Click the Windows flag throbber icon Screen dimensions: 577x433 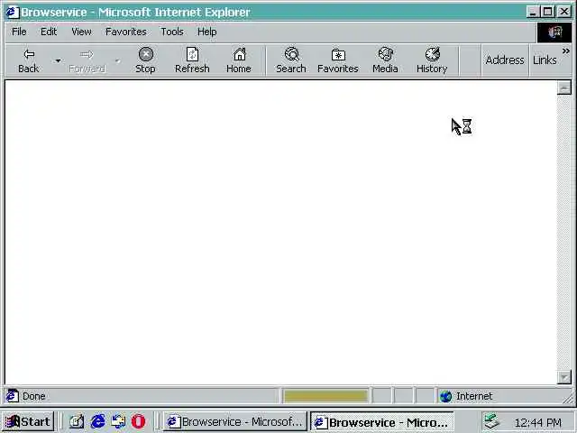tap(554, 32)
